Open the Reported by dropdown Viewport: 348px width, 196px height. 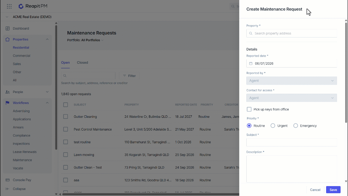click(292, 81)
